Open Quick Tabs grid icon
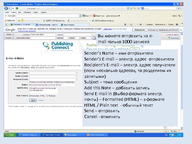Screen dimensions: 192x144 click(6, 25)
